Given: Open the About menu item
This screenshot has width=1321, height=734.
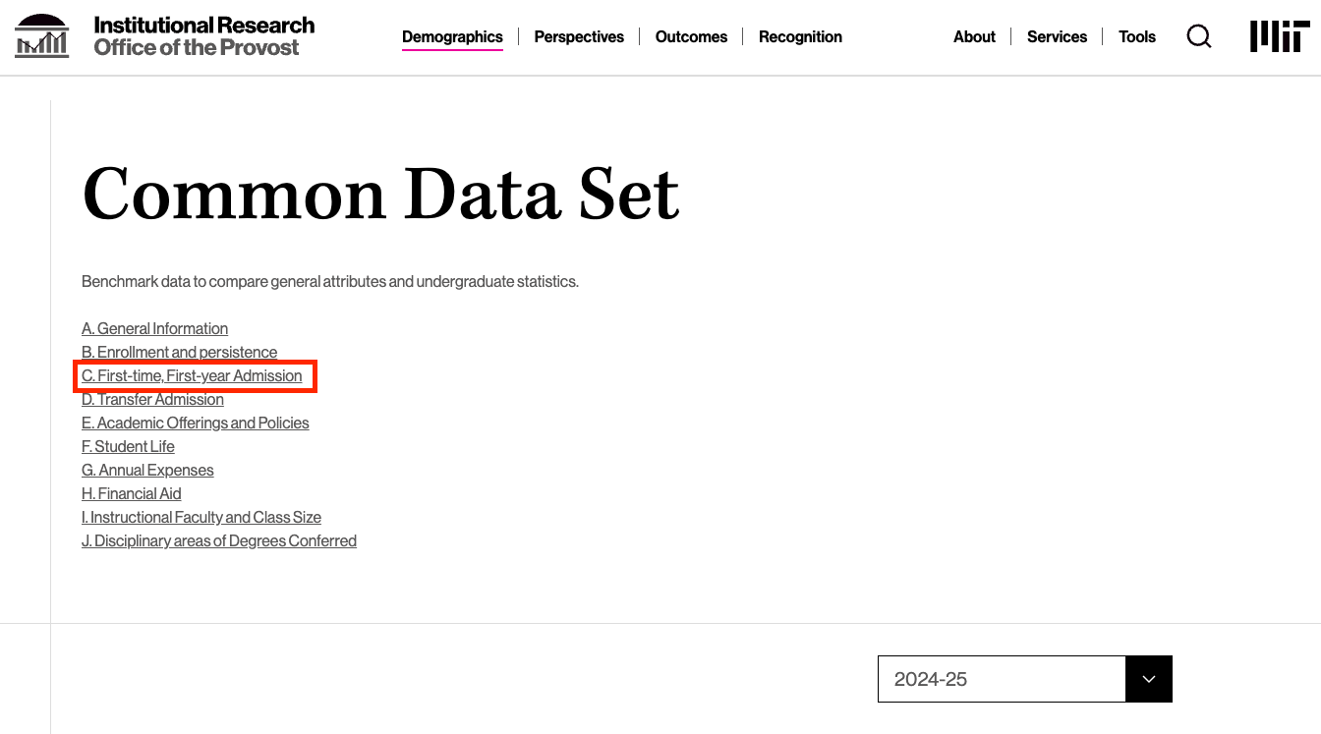Looking at the screenshot, I should (x=974, y=36).
